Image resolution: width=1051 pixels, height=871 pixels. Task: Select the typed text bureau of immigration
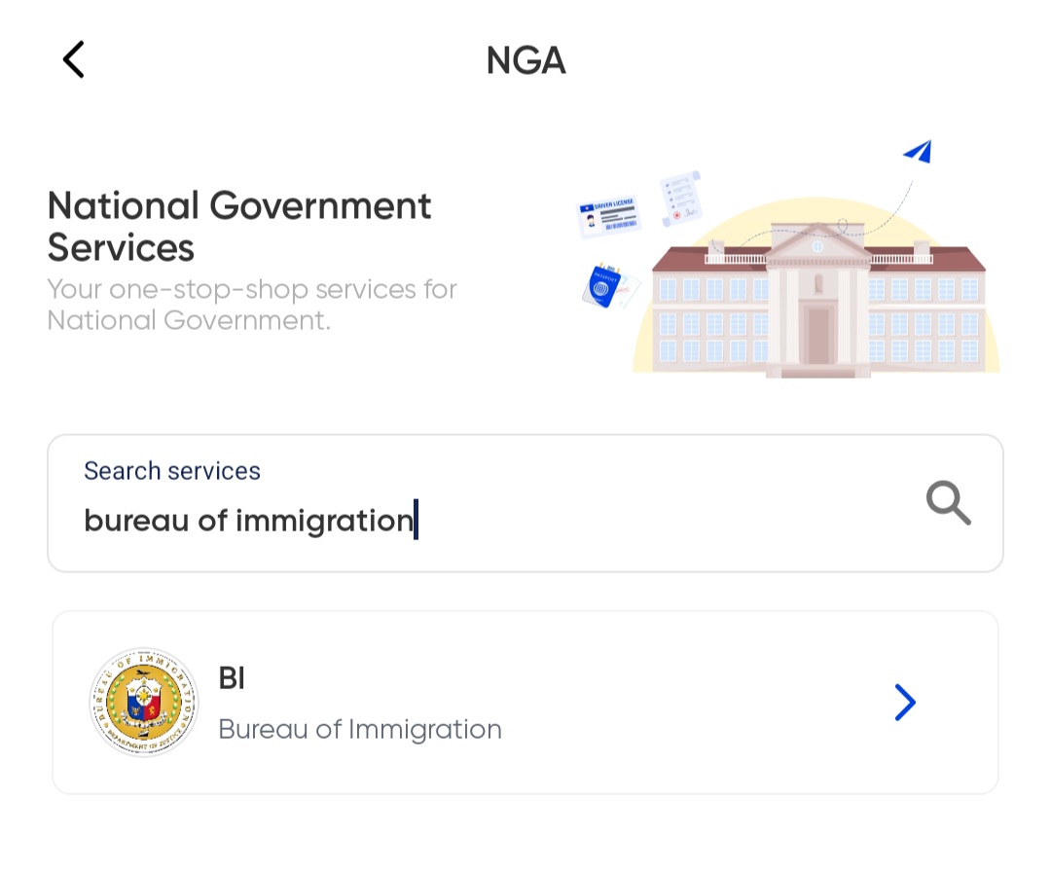point(248,520)
